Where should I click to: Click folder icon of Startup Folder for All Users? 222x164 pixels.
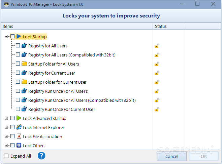point(24,64)
